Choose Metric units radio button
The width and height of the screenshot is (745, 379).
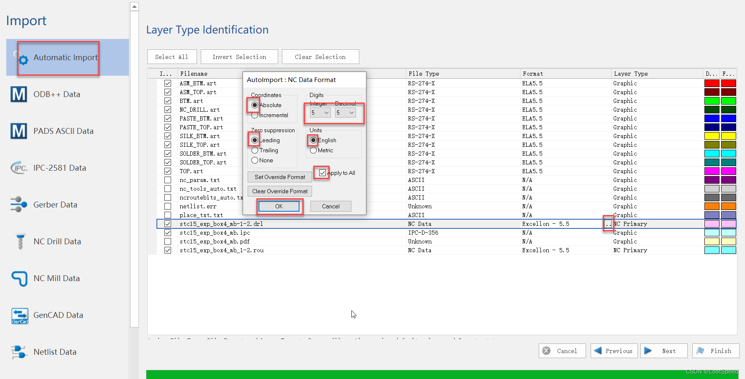tap(313, 150)
